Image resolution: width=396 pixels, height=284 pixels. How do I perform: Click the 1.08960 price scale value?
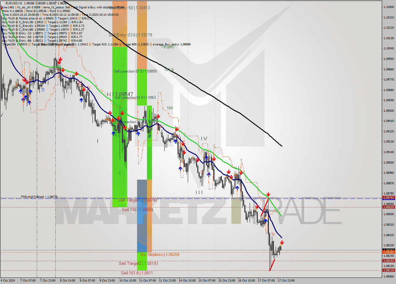point(389,173)
